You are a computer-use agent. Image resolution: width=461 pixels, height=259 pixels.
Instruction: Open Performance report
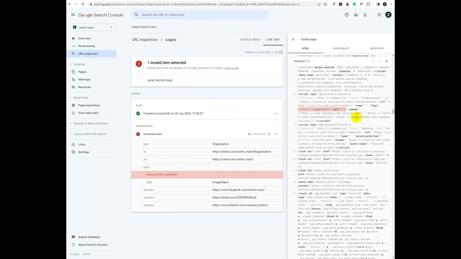click(87, 46)
